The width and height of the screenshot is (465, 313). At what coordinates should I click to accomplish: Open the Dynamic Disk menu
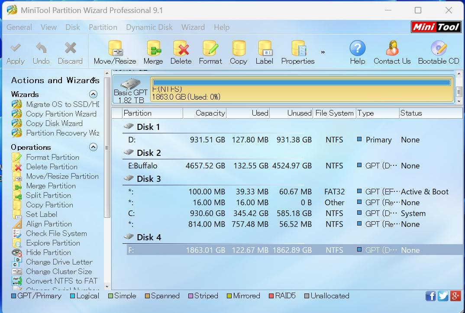(149, 27)
